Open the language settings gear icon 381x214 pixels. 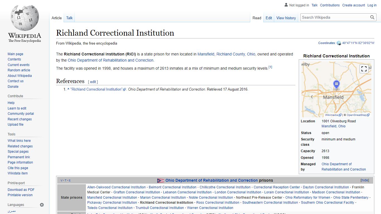42,205
